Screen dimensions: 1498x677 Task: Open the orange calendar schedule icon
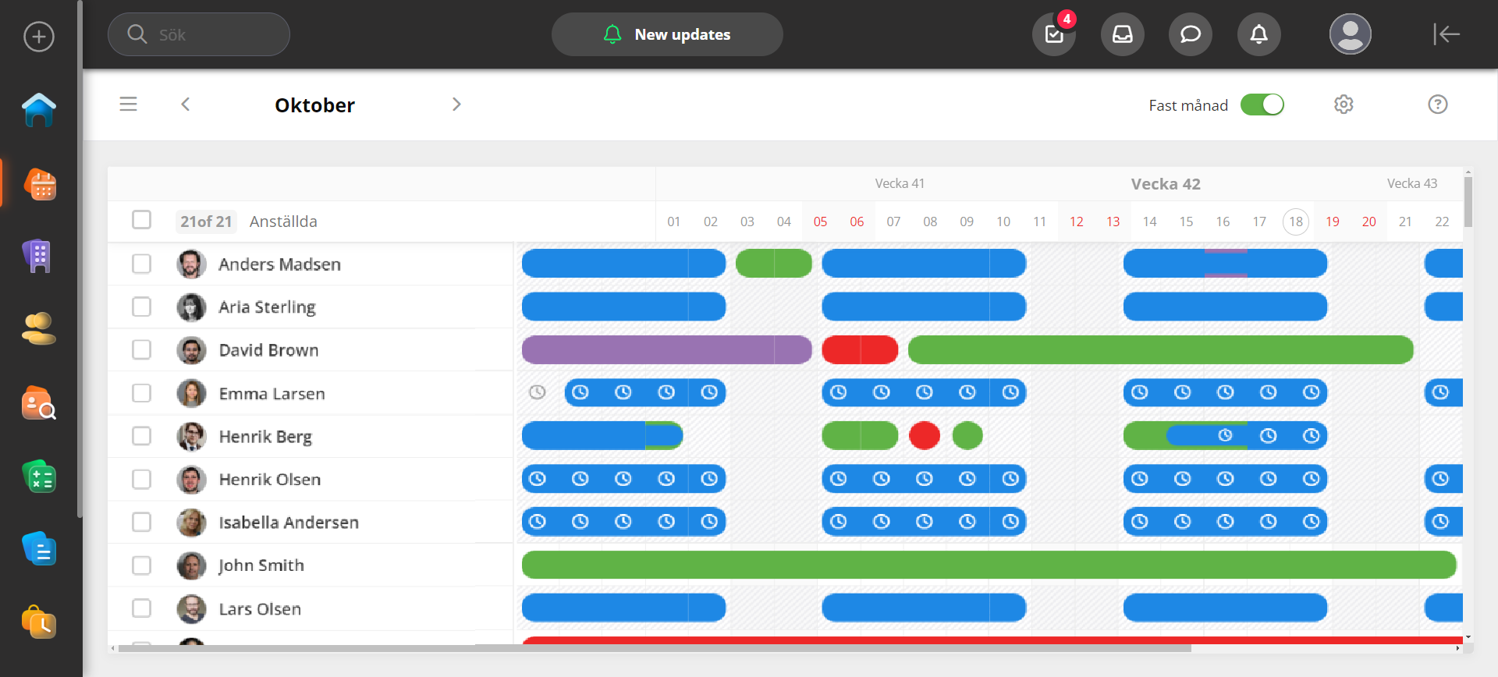click(x=40, y=184)
